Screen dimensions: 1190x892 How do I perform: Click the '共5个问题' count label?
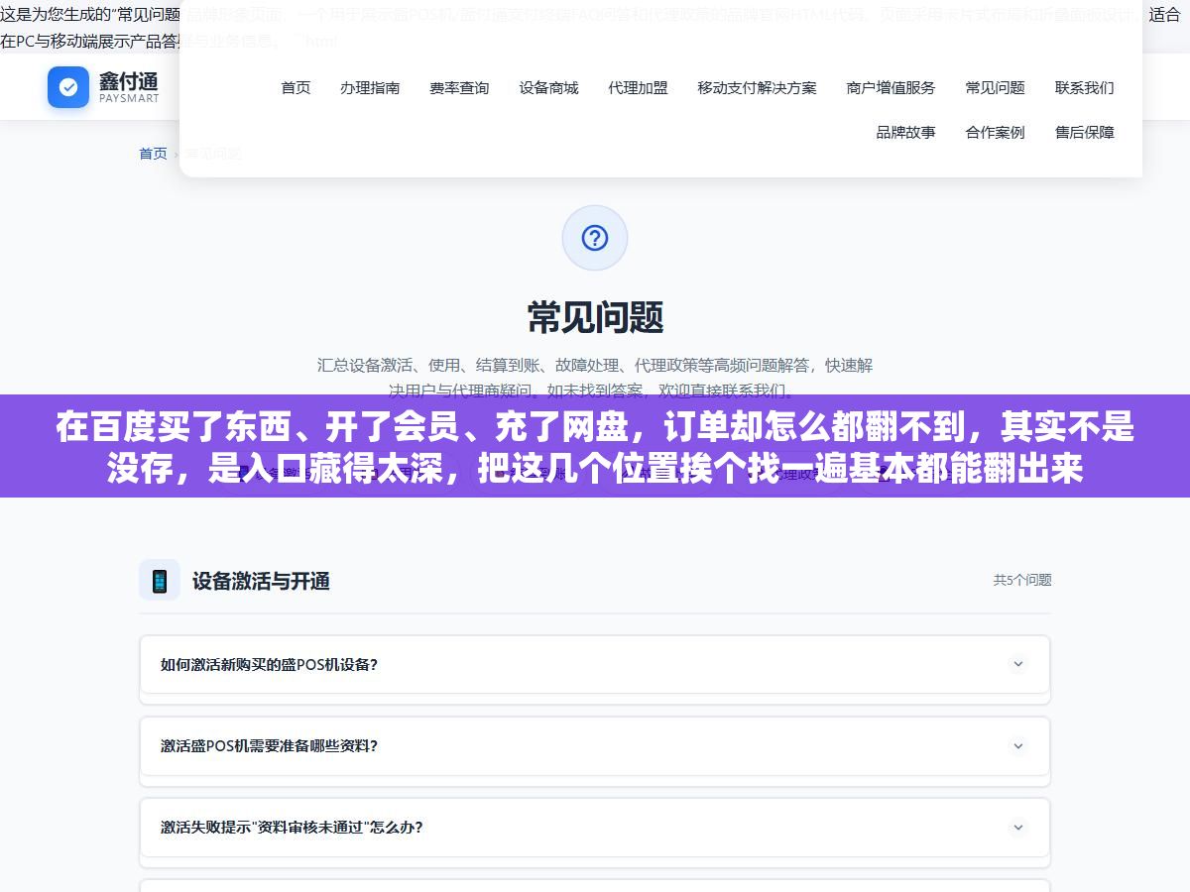pos(1022,580)
